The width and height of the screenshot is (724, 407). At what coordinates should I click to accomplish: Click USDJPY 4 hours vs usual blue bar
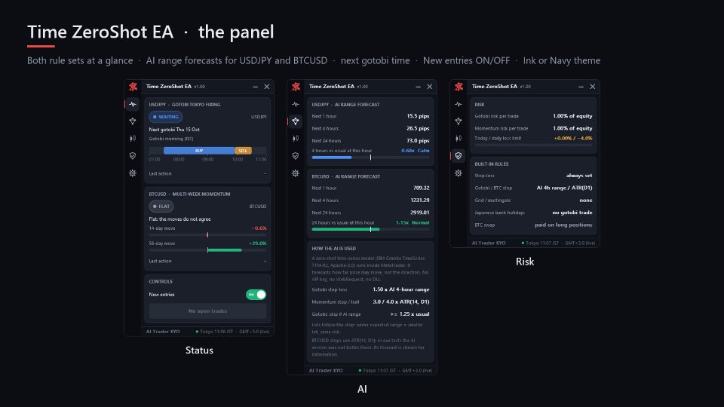point(332,158)
